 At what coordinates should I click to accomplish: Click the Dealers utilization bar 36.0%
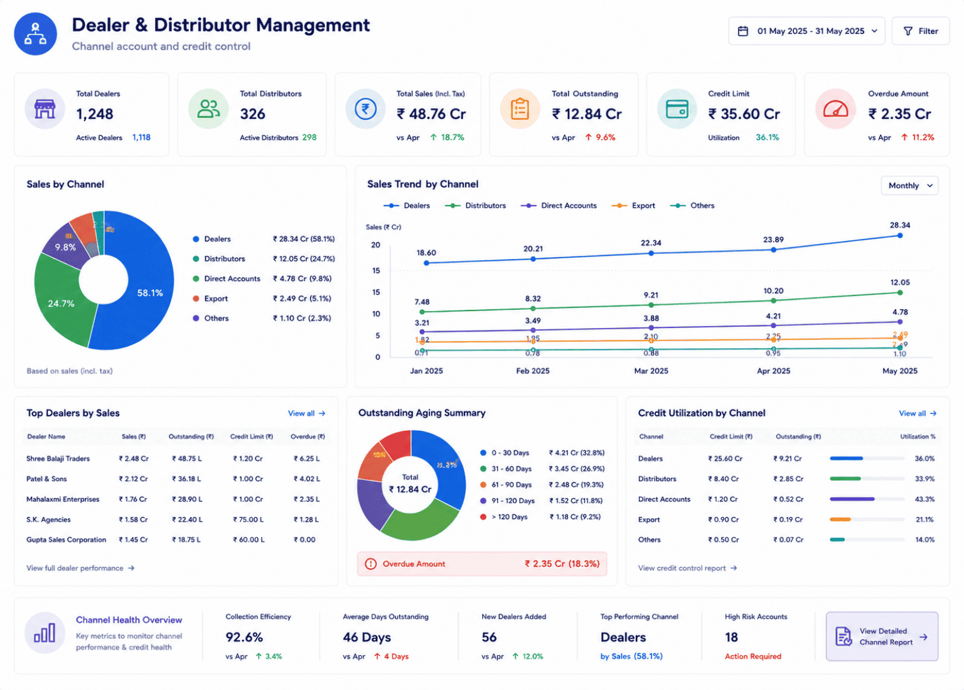point(867,459)
